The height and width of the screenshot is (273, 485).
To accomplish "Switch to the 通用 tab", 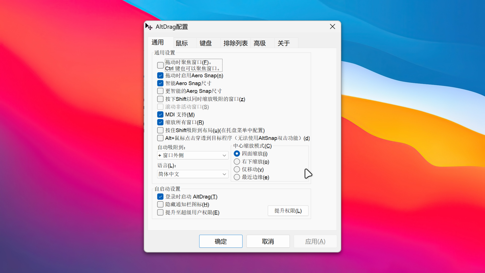I will [x=161, y=42].
